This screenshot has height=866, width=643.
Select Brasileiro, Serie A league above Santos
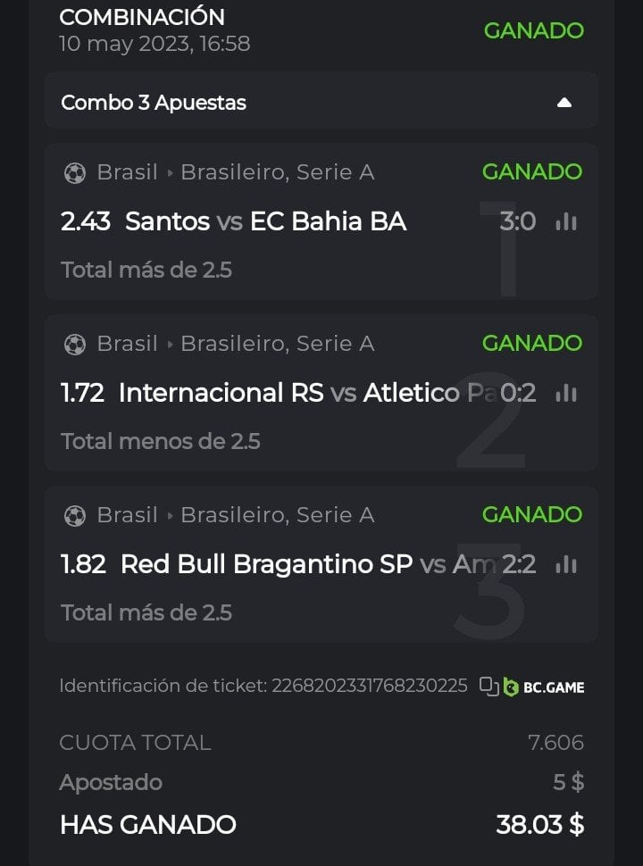click(x=277, y=172)
